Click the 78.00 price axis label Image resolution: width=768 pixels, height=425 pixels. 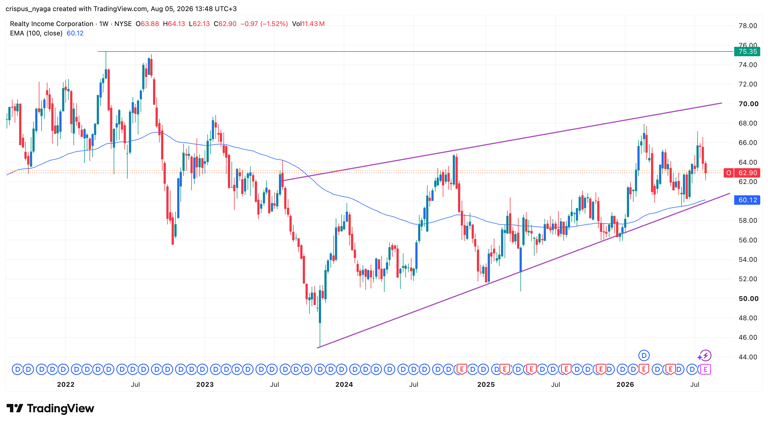pos(748,25)
